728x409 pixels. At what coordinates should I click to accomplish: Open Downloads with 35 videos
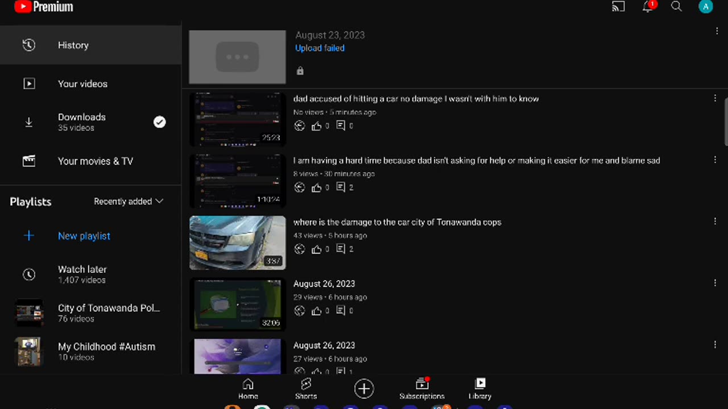click(x=90, y=122)
